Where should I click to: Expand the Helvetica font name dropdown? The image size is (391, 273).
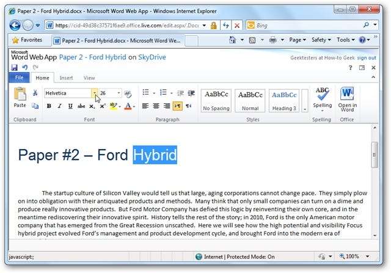point(95,93)
